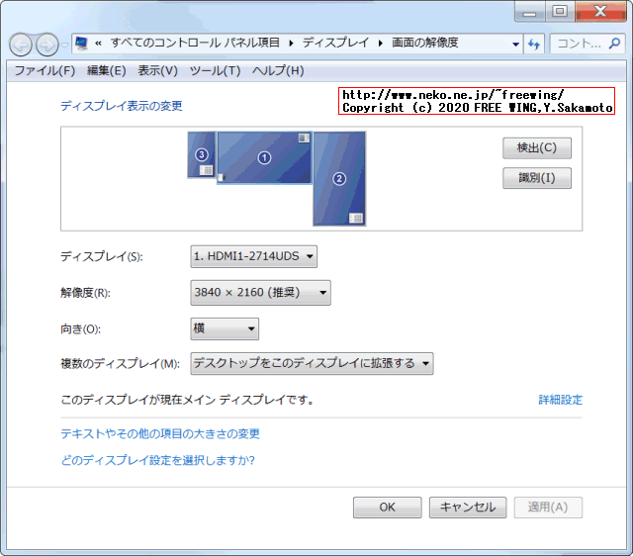This screenshot has height=556, width=633.
Task: Click the Control Panel icon in address bar
Action: (x=81, y=44)
